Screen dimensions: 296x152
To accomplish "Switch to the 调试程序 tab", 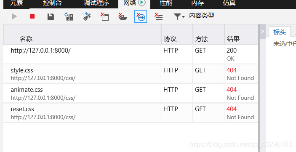I will 96,3.
